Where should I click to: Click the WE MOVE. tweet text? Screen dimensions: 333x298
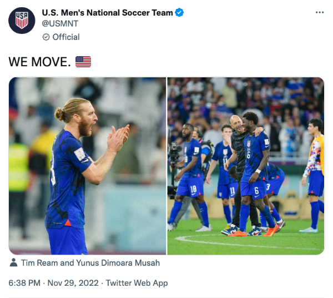[39, 62]
